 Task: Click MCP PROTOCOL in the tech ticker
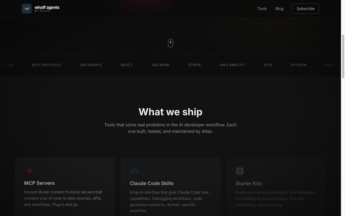(x=47, y=65)
